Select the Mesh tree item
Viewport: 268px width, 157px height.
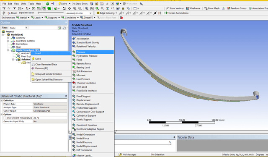(x=18, y=47)
